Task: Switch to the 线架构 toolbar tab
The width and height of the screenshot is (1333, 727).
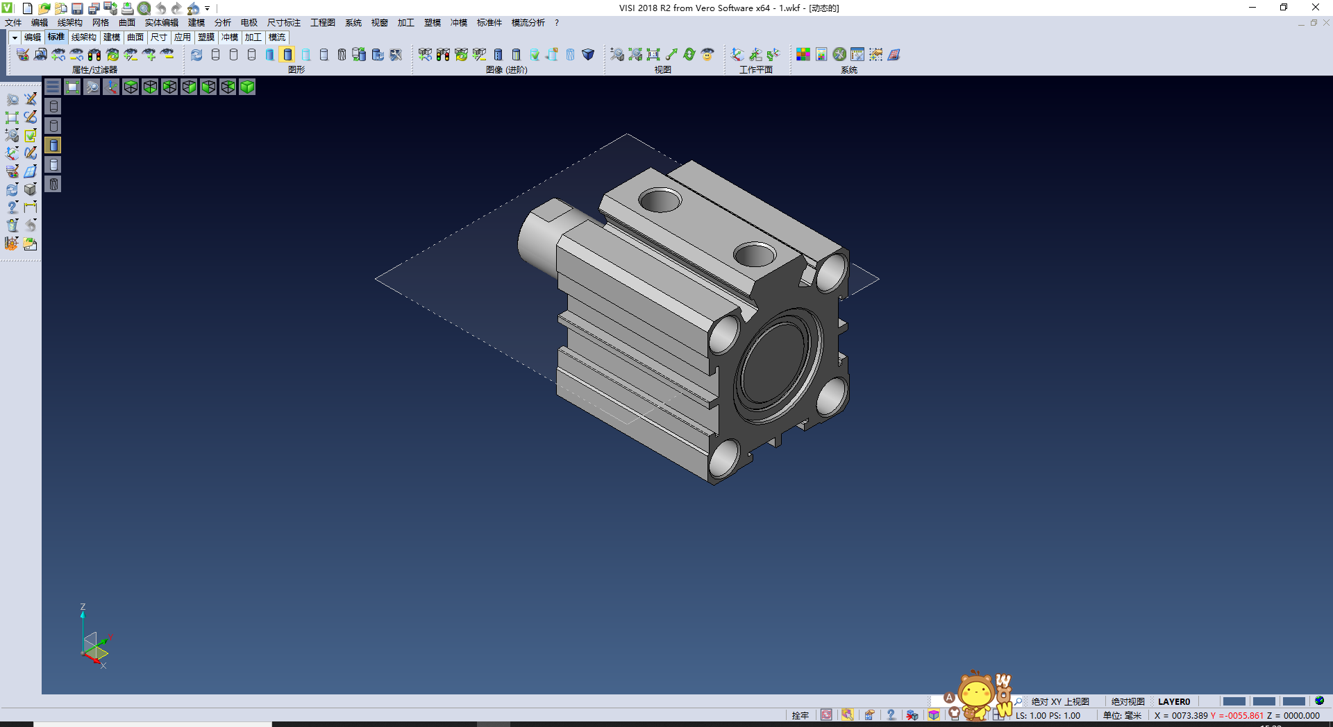Action: pyautogui.click(x=83, y=37)
